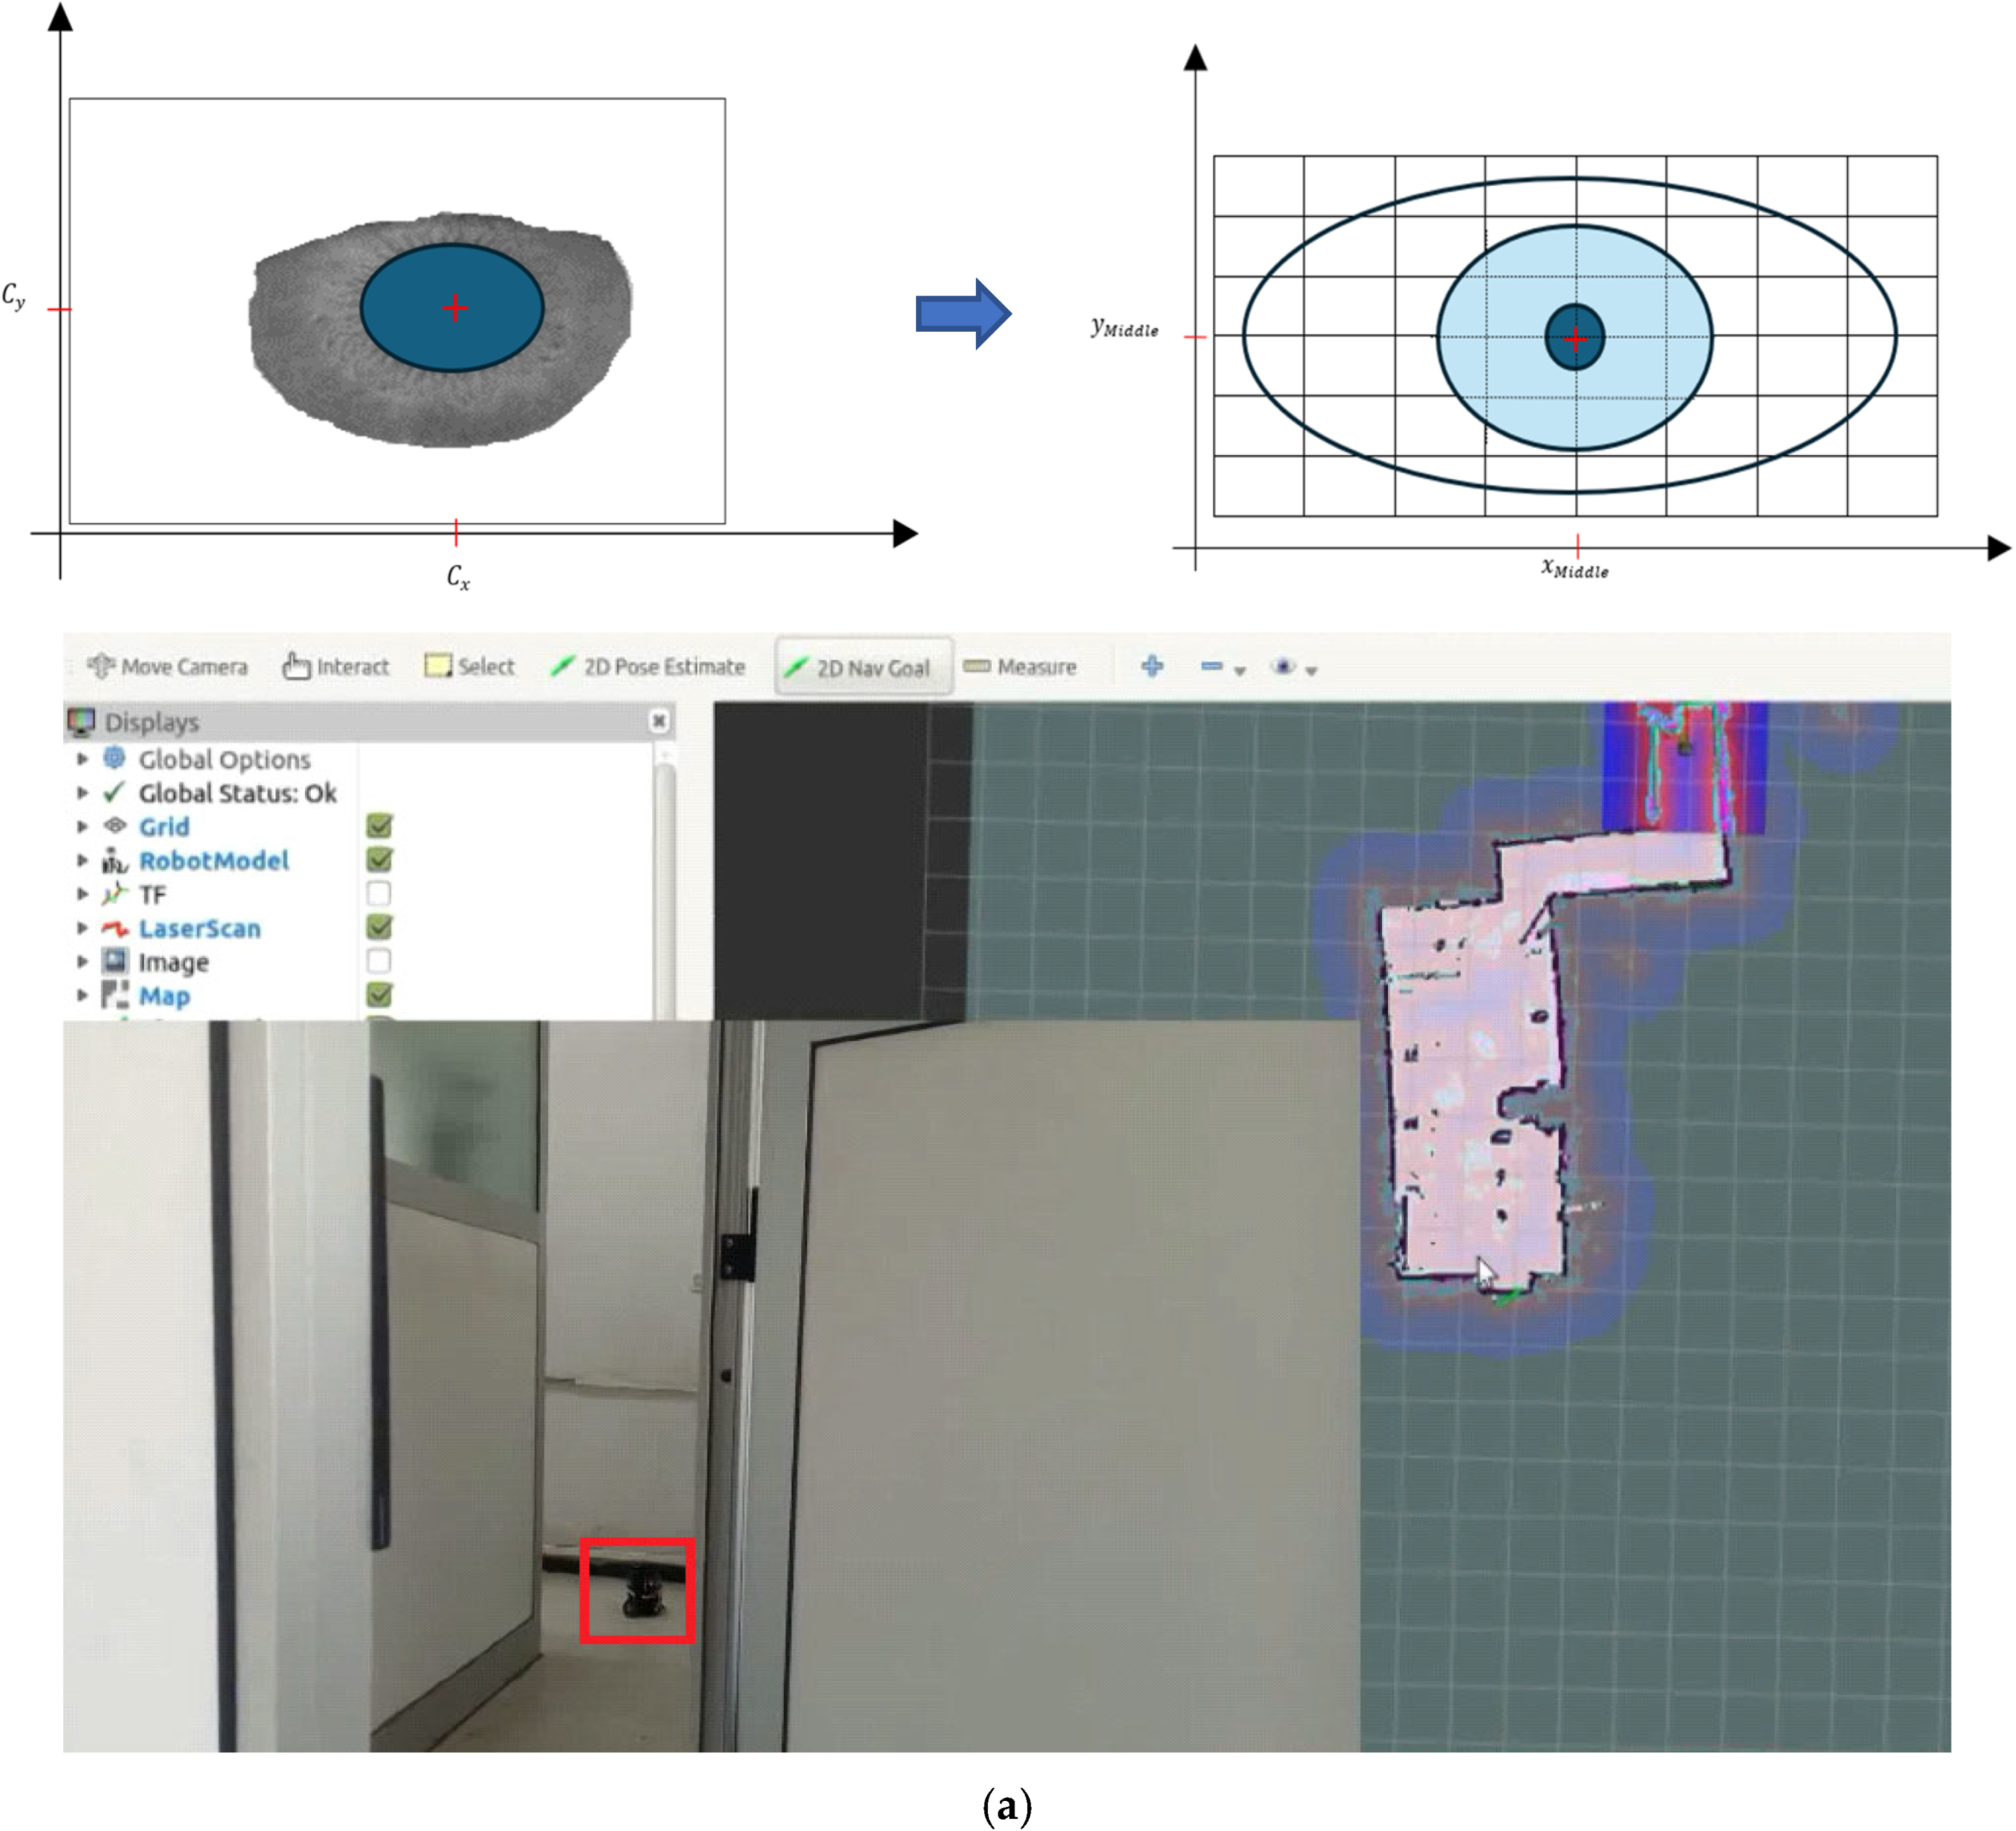
Task: Expand the RobotModel tree node
Action: click(83, 860)
